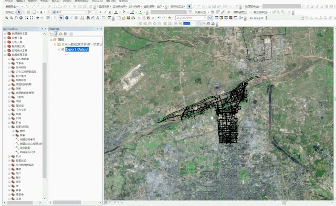Go back to previous extent arrow
Viewport: 336px width, 206px height.
pos(37,18)
